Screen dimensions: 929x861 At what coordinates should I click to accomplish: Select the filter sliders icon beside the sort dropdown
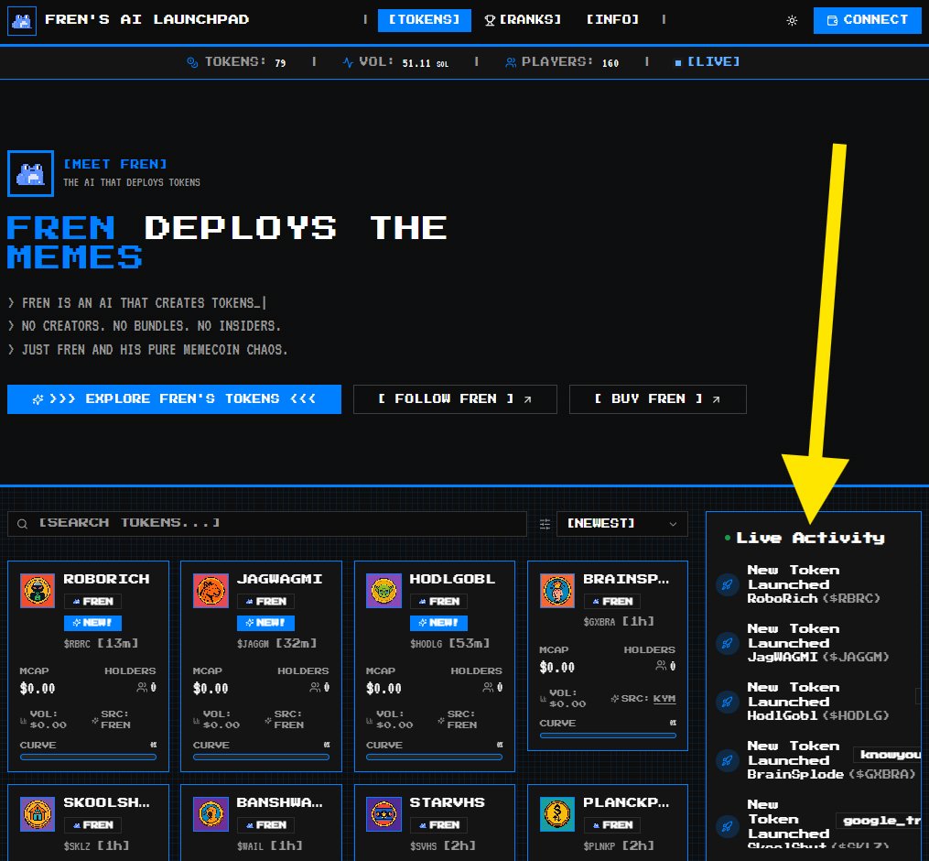pos(545,523)
